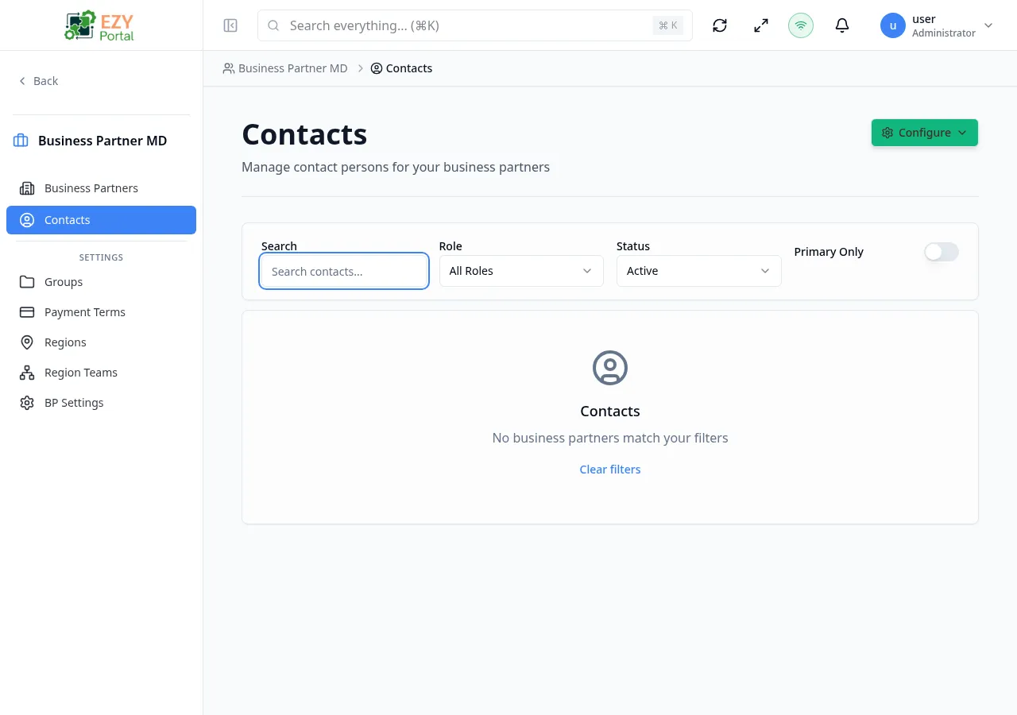Open the user Administrator account menu
1017x715 pixels.
pos(938,25)
